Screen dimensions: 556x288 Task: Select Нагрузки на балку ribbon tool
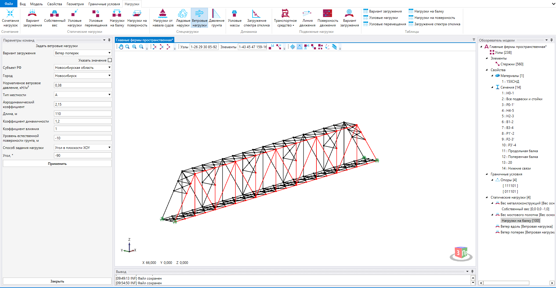(x=117, y=18)
